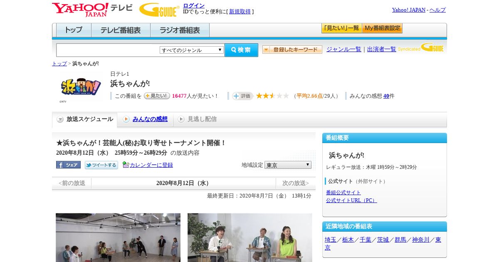Click the ログイン link

pyautogui.click(x=194, y=5)
